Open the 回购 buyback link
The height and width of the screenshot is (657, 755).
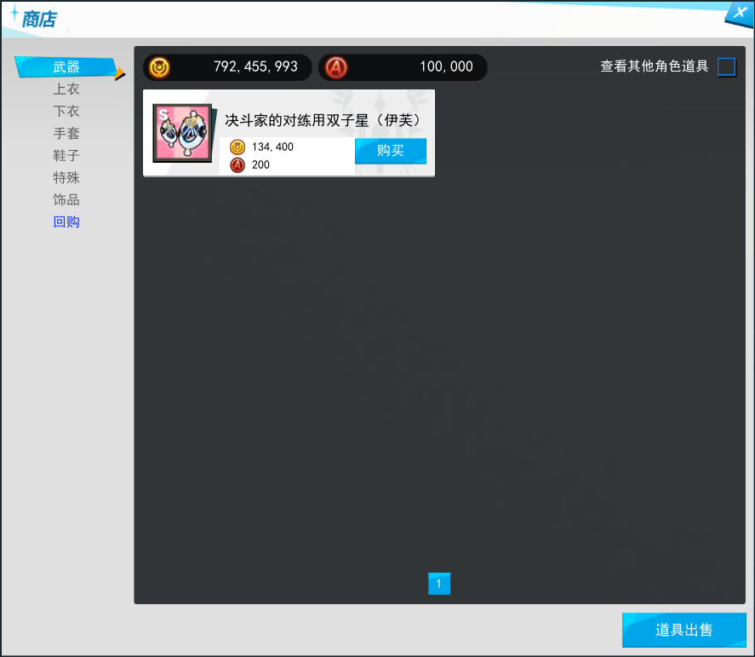pos(66,222)
